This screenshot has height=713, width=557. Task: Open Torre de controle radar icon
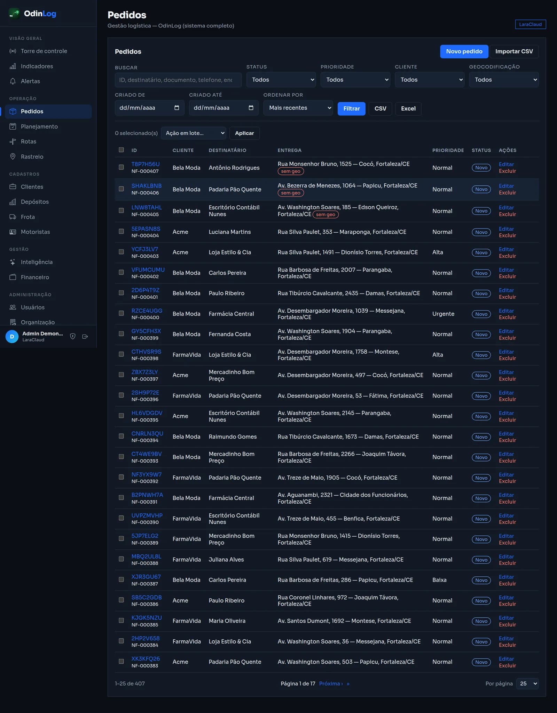(13, 51)
